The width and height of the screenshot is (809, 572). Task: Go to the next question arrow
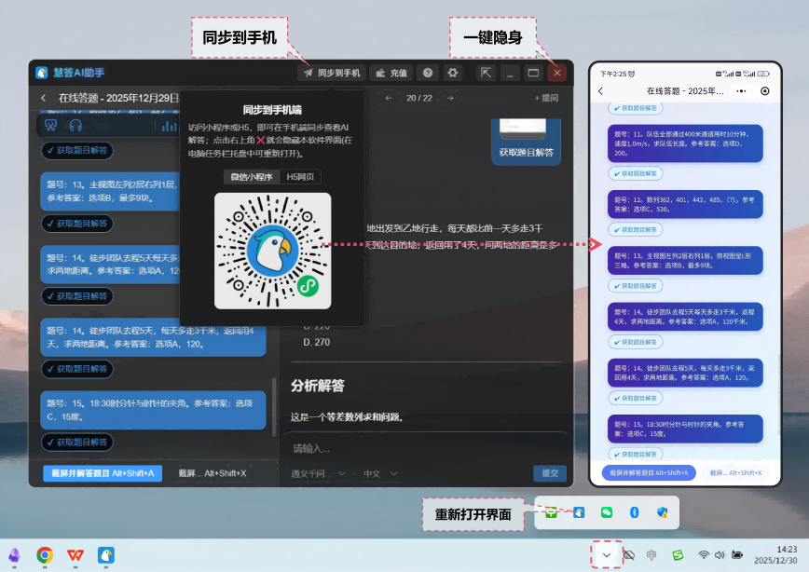point(450,98)
